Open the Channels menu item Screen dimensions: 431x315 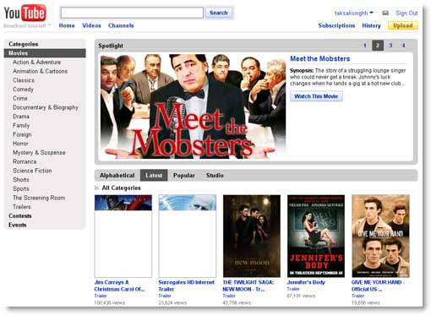121,25
